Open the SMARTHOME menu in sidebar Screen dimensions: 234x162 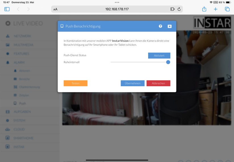(30, 138)
